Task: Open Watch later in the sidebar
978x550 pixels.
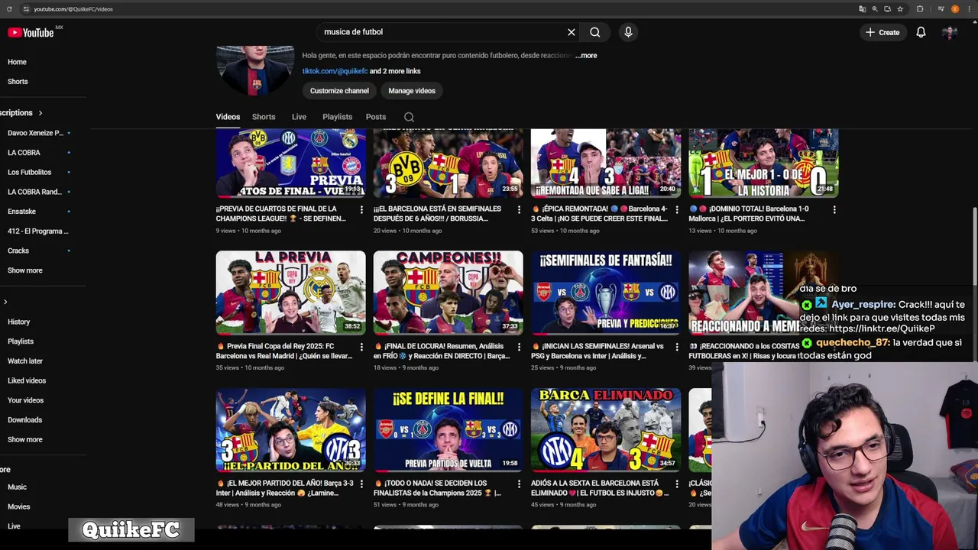Action: click(x=25, y=361)
